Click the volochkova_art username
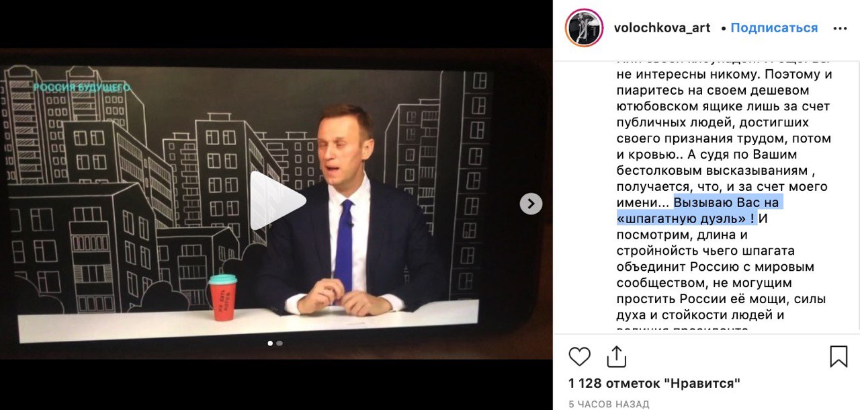860x410 pixels. (662, 28)
